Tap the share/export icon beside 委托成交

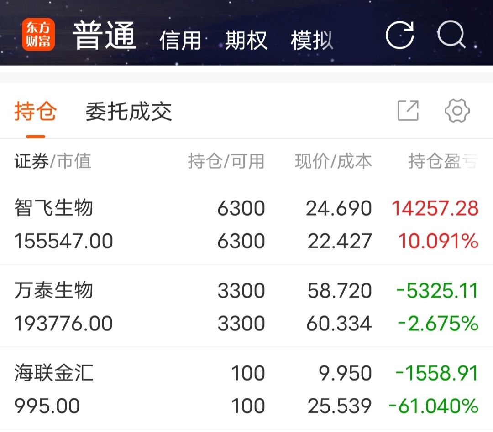coord(408,111)
